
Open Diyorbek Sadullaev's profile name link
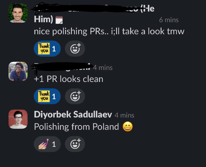point(73,114)
